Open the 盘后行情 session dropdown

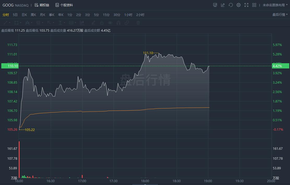[x=280, y=15]
